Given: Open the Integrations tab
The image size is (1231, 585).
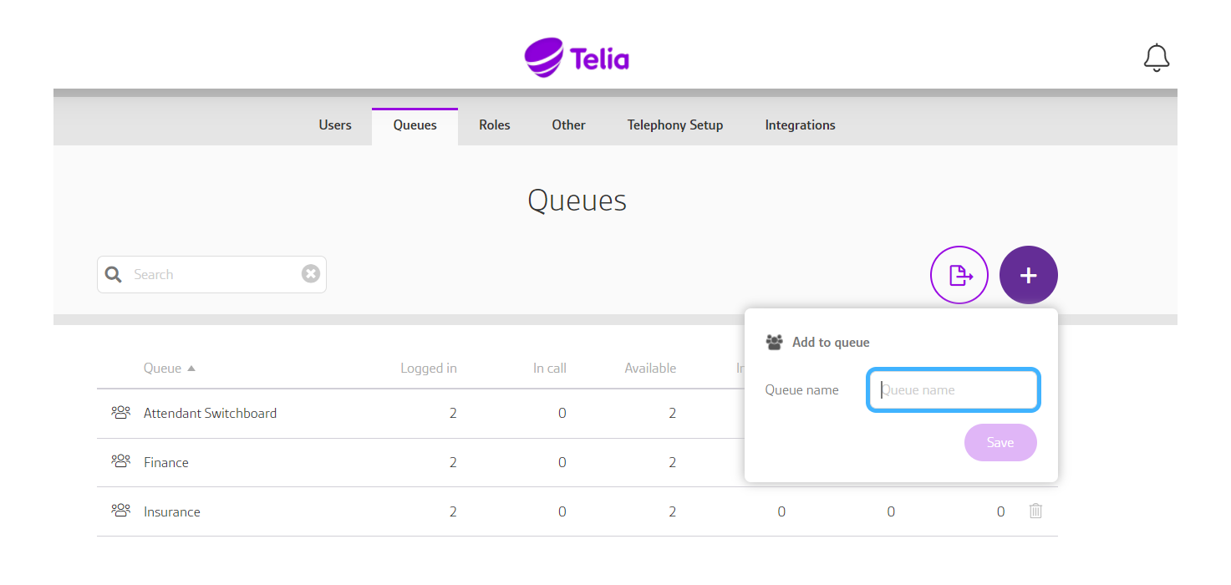Looking at the screenshot, I should (x=800, y=125).
